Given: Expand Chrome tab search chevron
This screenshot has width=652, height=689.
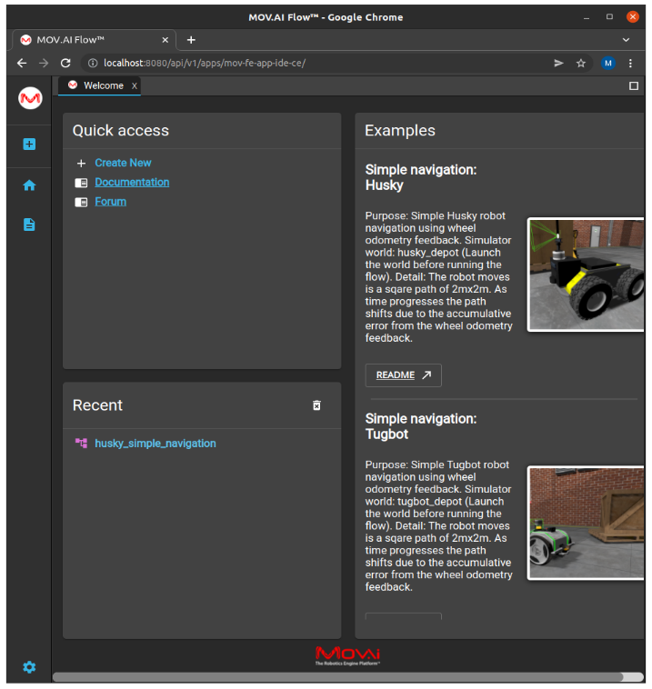Looking at the screenshot, I should (626, 40).
